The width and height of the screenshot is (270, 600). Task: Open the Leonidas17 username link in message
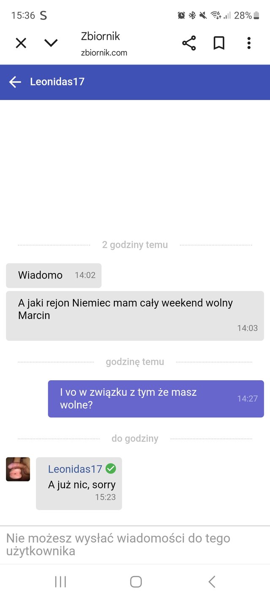[75, 469]
